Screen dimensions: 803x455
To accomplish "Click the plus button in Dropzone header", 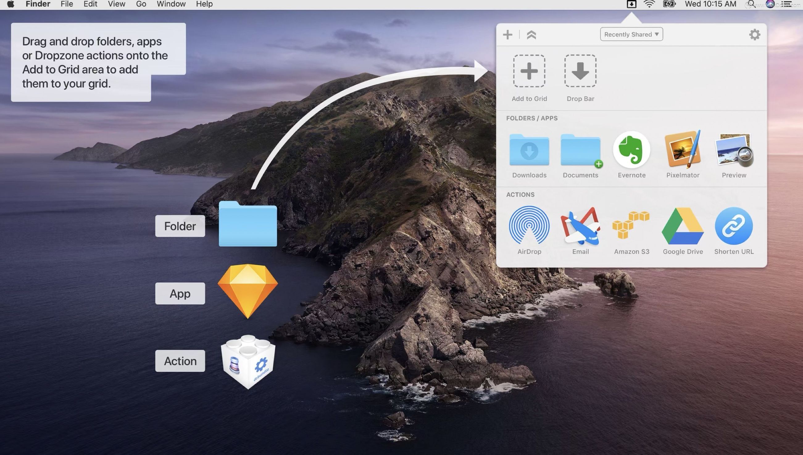I will pos(507,35).
